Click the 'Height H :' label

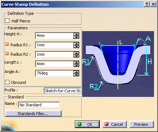click(x=13, y=34)
